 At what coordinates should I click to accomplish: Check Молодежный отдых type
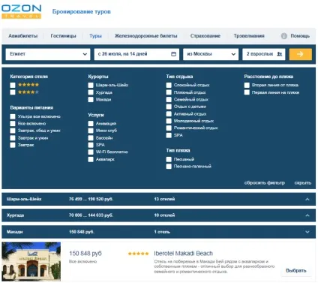(x=169, y=121)
